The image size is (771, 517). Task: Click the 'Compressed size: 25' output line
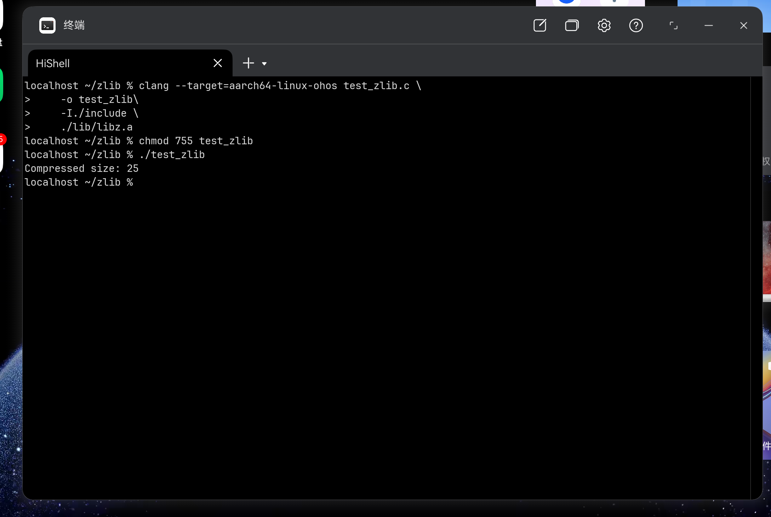point(81,169)
